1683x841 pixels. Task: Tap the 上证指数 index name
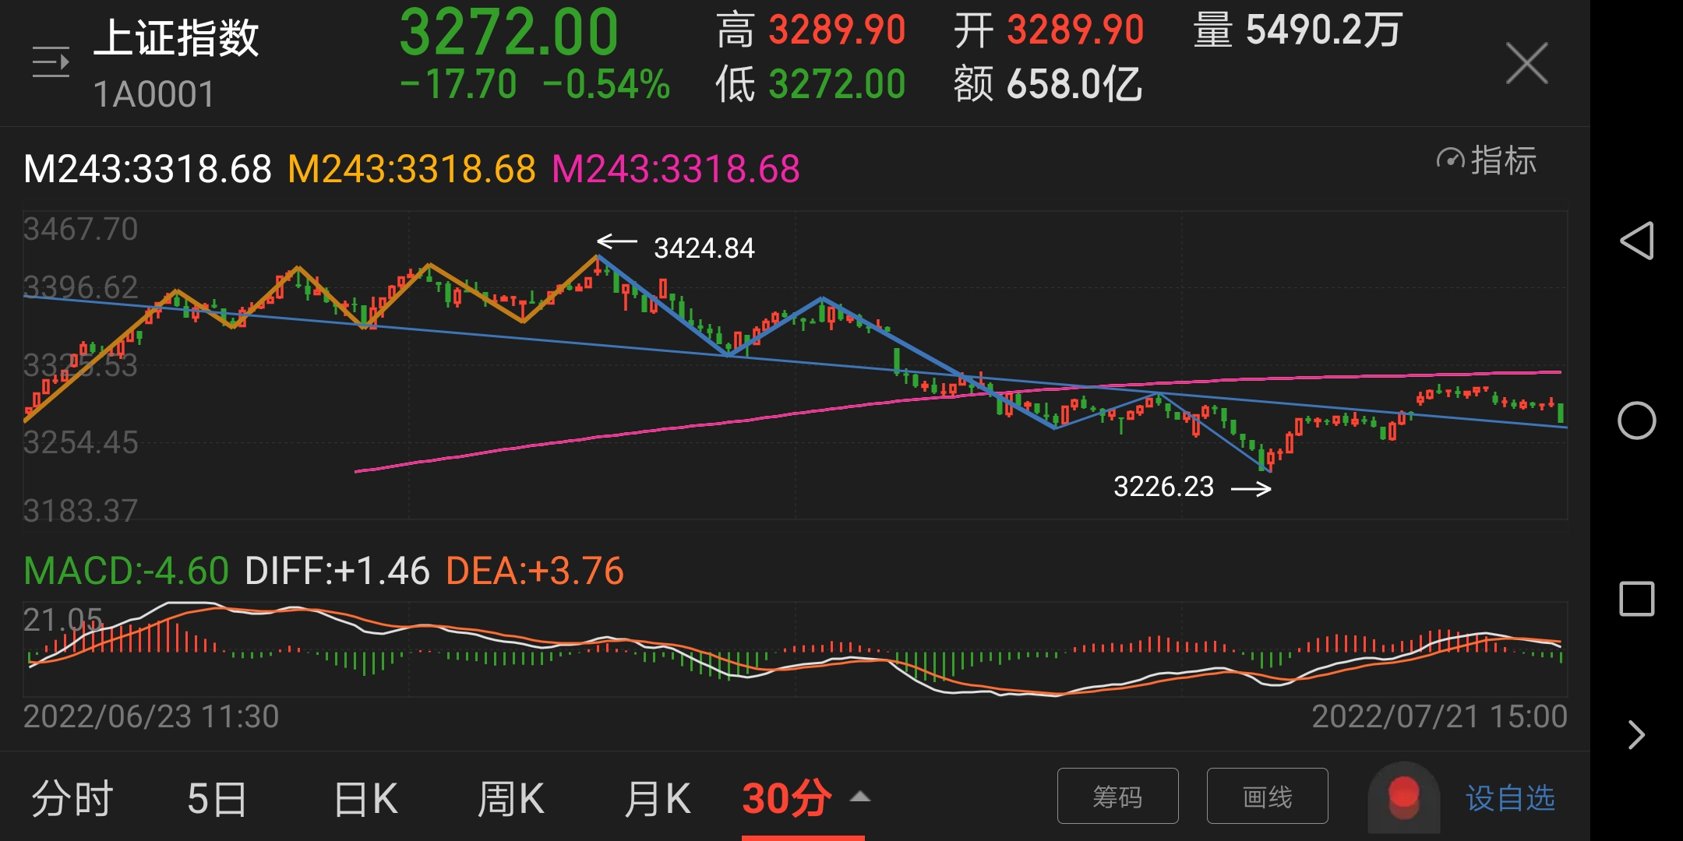tap(176, 37)
